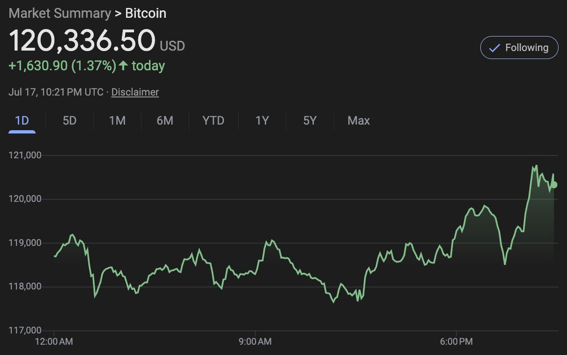Click the 120,336.50 price value
567x355 pixels.
pos(82,41)
